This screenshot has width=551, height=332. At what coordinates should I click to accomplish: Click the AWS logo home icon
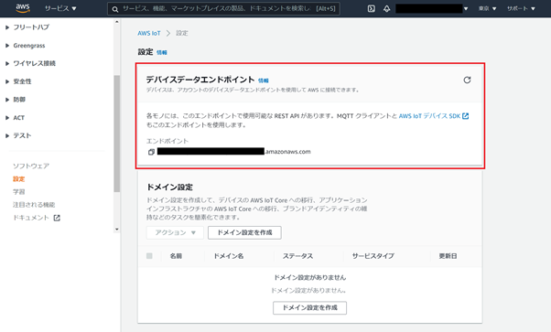(x=23, y=8)
